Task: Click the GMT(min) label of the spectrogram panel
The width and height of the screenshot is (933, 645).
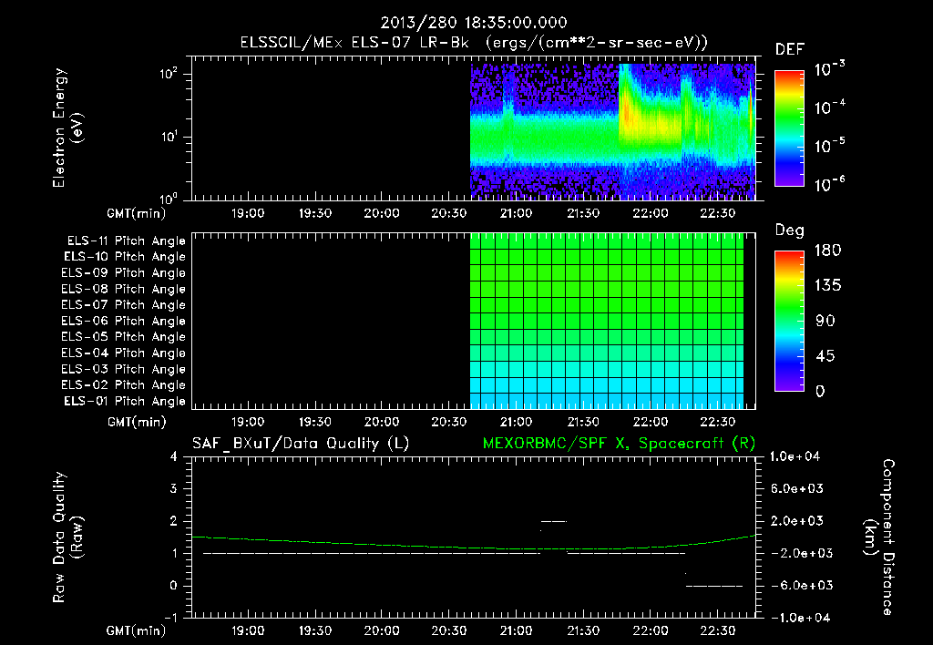Action: (137, 213)
